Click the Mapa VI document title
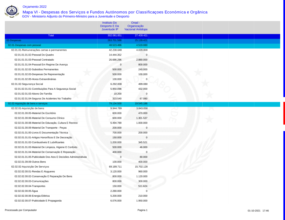This screenshot has width=285, height=220. point(115,12)
